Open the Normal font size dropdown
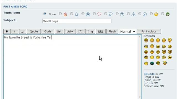177x99 pixels. tap(127, 31)
